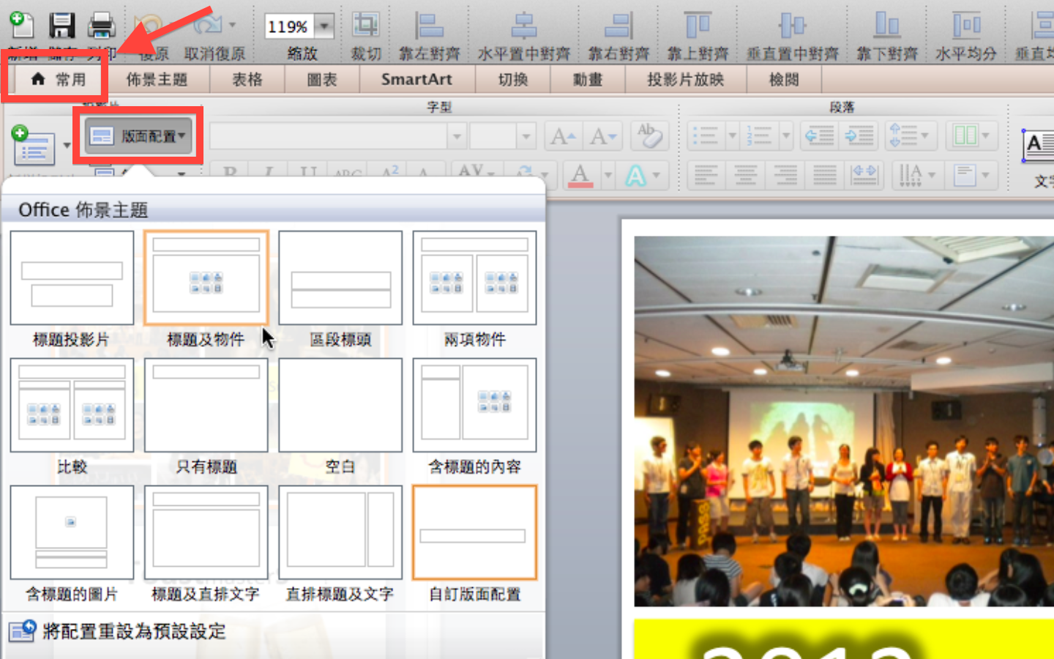Select the 空白 blank layout thumbnail
The width and height of the screenshot is (1054, 659).
tap(340, 405)
